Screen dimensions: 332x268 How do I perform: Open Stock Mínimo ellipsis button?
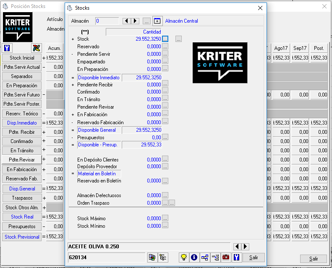165,225
